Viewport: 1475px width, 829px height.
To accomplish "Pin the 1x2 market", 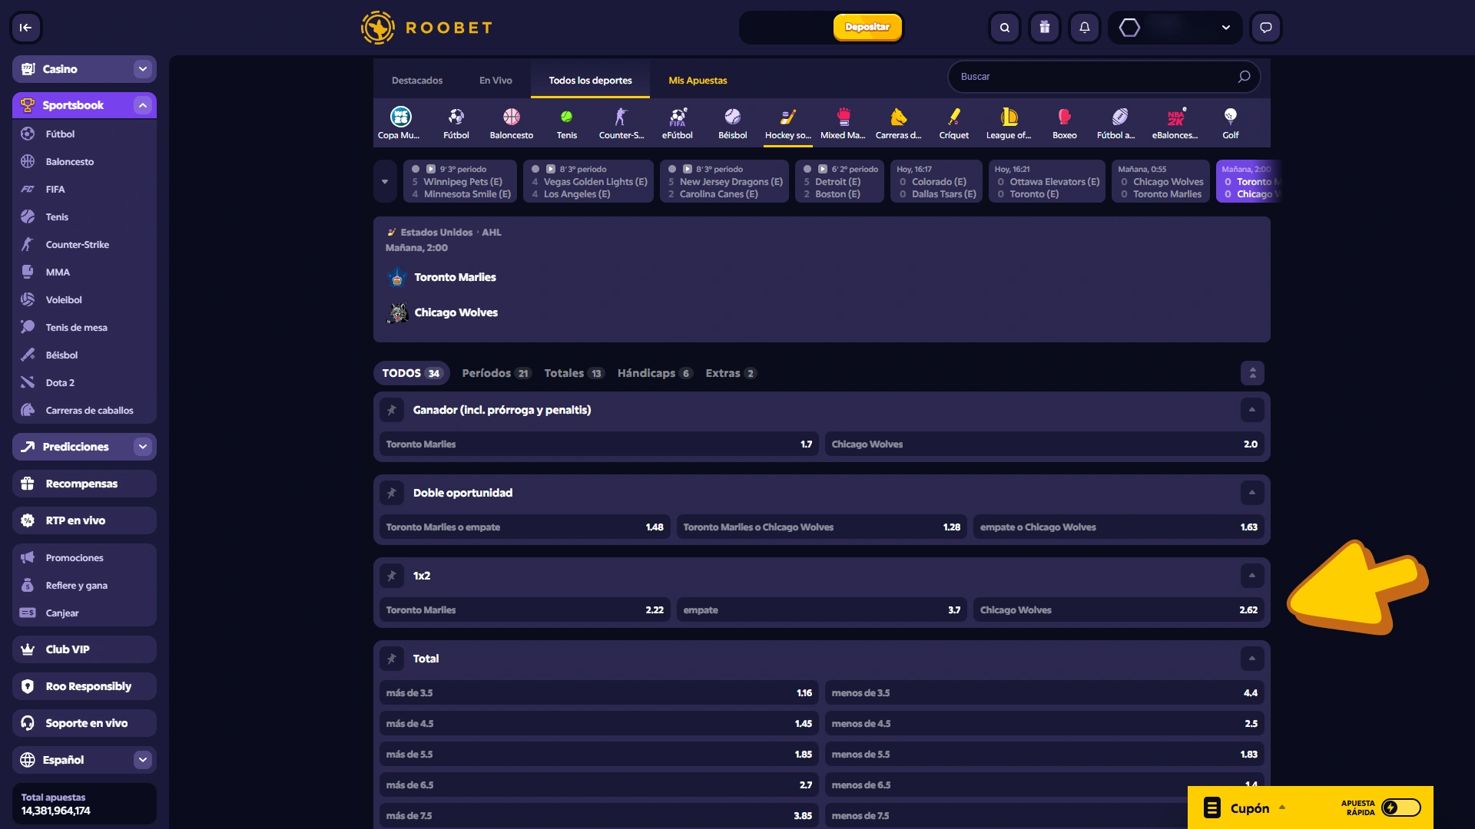I will click(392, 576).
